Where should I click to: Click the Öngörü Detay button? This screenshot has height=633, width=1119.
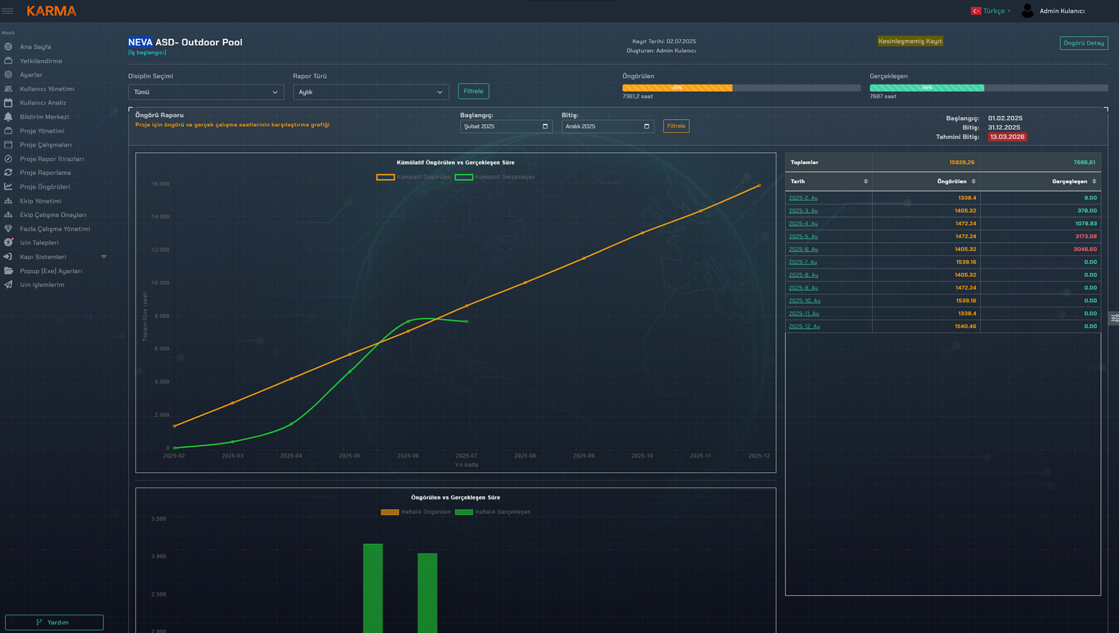coord(1083,43)
